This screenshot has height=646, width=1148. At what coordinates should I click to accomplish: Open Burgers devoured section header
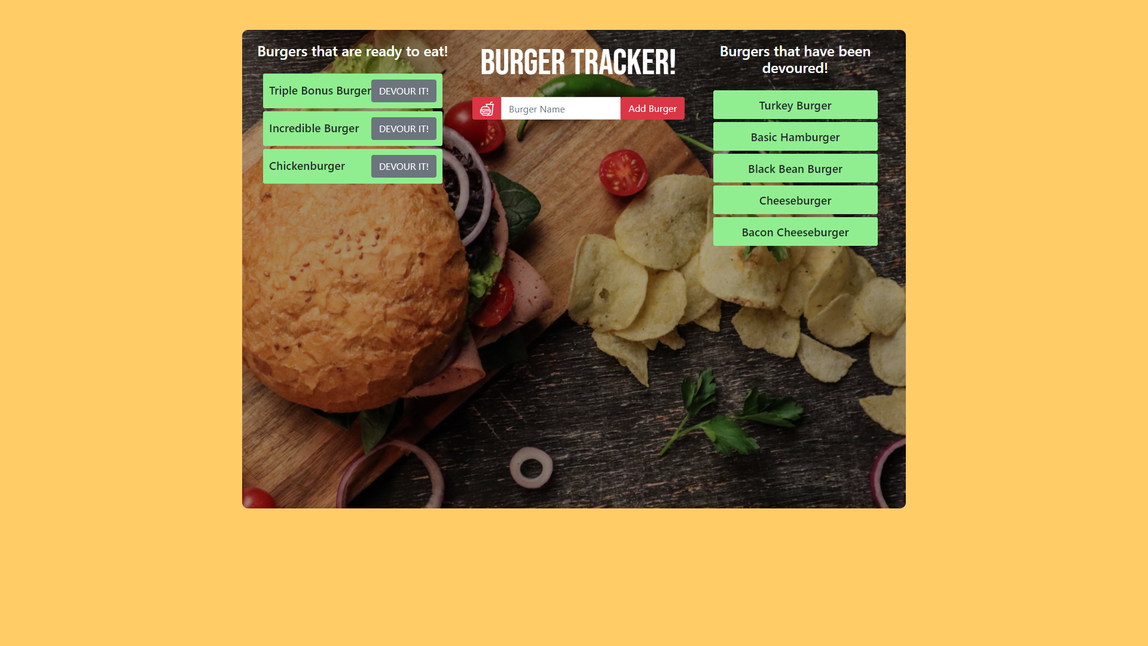[795, 59]
